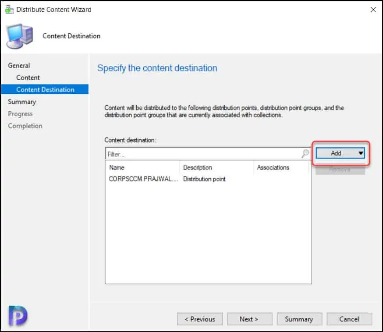Click the wizard title bar icon
383x332 pixels.
(x=9, y=10)
